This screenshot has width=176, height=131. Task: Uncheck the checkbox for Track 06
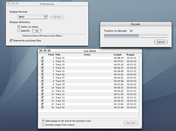42,74
